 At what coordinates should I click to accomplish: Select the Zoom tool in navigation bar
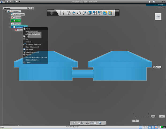coord(82,123)
